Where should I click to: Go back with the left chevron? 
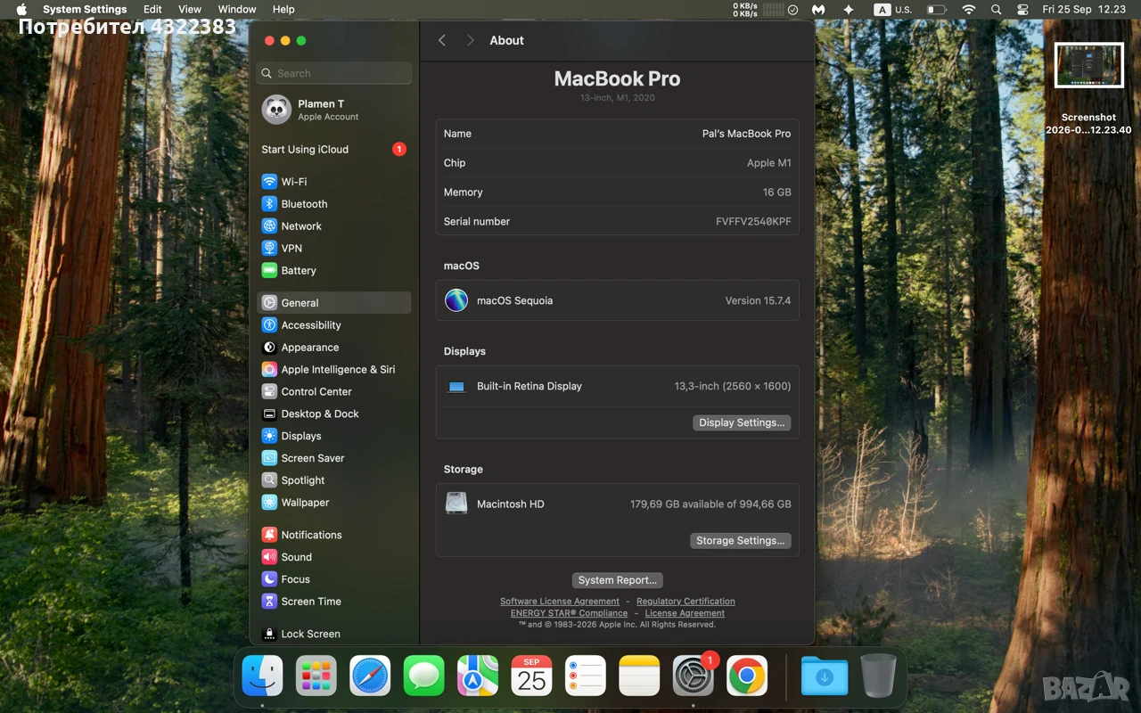[x=442, y=40]
